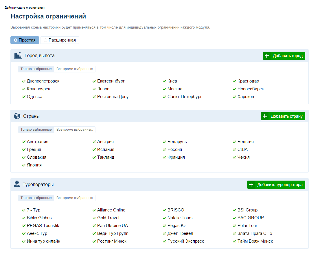The image size is (311, 253).
Task: Toggle the checkmark for Екатеринбург
Action: point(94,81)
